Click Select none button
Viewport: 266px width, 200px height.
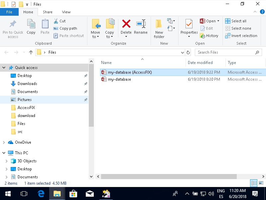238,28
